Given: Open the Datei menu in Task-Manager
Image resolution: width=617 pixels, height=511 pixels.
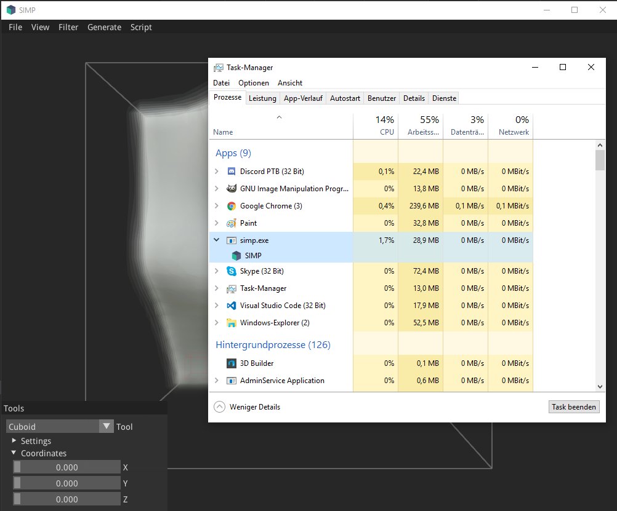Looking at the screenshot, I should (x=221, y=83).
